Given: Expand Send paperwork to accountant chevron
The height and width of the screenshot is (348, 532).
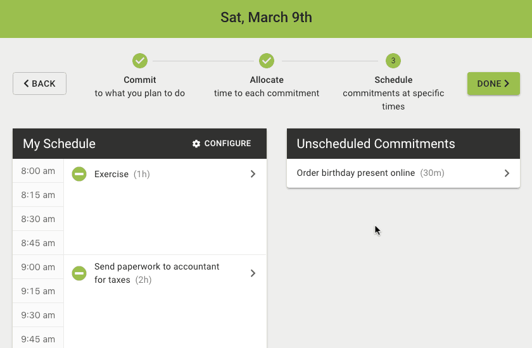Looking at the screenshot, I should (253, 273).
